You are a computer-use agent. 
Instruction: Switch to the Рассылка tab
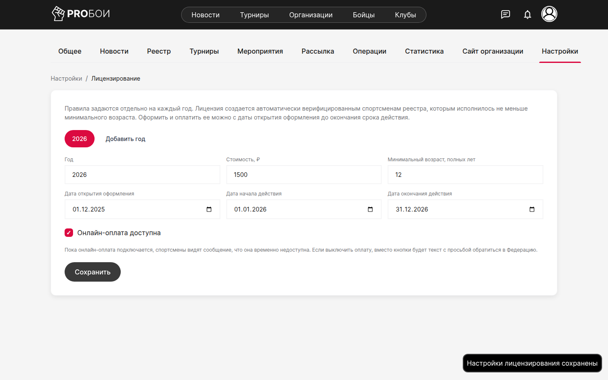(x=318, y=51)
